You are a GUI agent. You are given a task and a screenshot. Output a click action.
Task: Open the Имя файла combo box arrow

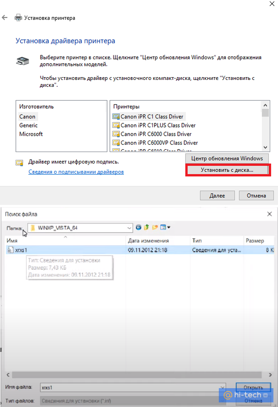[x=223, y=387]
